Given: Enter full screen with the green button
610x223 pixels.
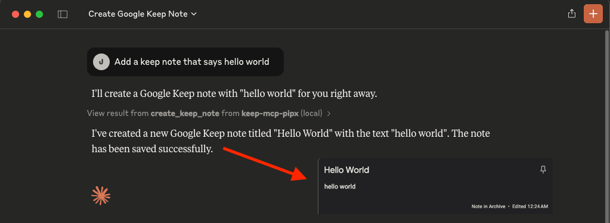Looking at the screenshot, I should click(x=39, y=14).
